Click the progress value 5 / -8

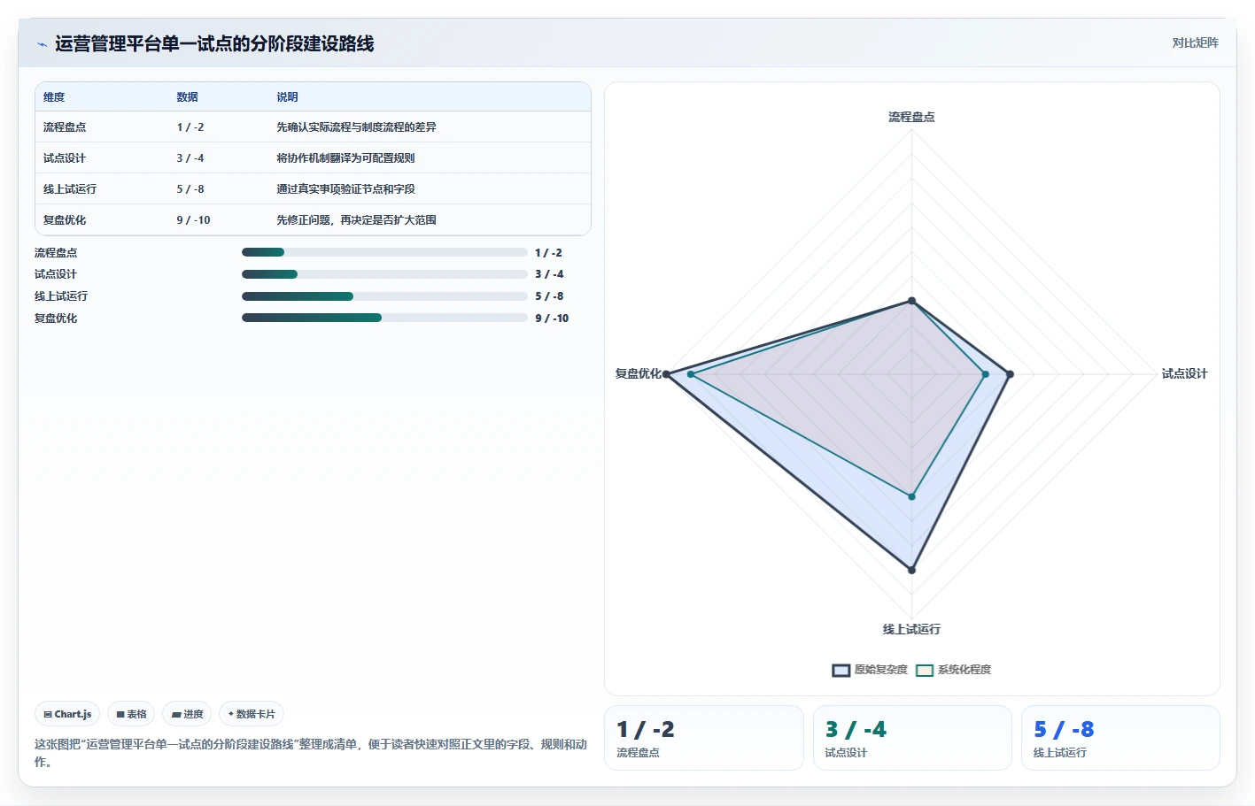tap(549, 296)
